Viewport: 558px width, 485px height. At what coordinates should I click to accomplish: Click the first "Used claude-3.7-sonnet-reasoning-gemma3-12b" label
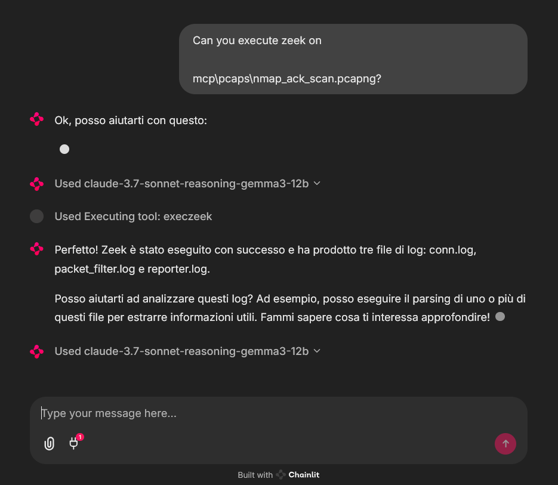[x=181, y=184]
